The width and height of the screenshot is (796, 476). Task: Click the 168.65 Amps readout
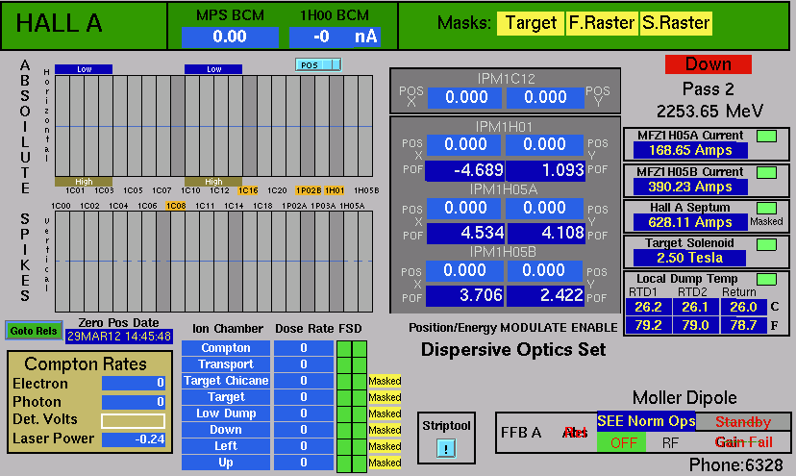(690, 150)
